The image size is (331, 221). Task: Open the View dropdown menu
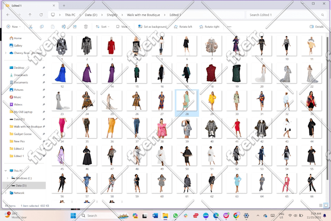tap(123, 27)
